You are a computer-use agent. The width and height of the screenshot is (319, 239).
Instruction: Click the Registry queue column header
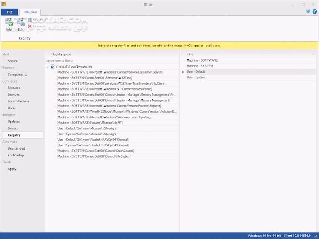pos(62,54)
